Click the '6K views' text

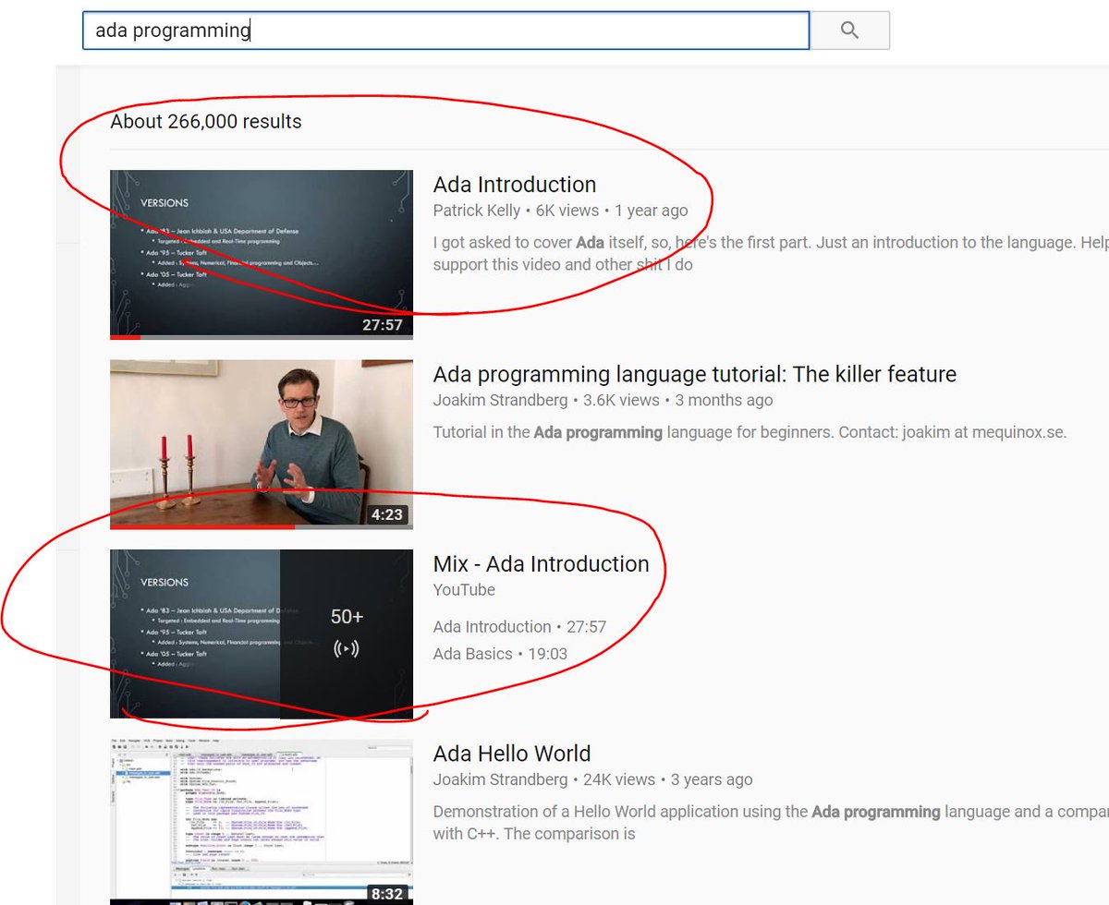(567, 211)
